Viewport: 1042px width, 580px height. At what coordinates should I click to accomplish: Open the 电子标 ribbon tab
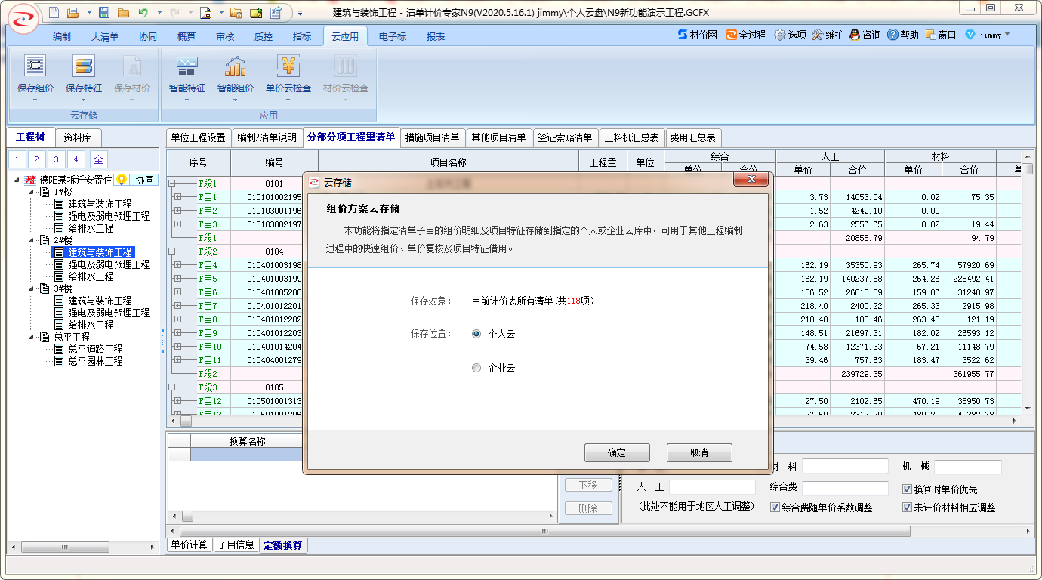[x=392, y=36]
